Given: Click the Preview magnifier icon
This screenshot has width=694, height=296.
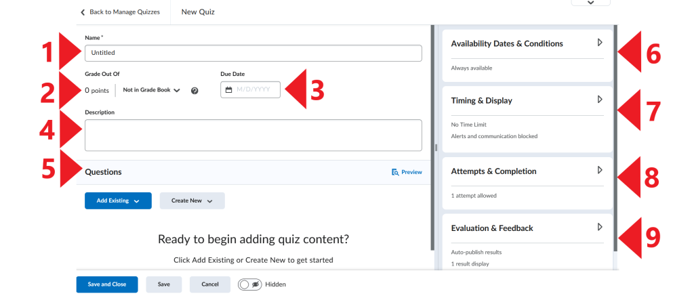Looking at the screenshot, I should point(395,172).
